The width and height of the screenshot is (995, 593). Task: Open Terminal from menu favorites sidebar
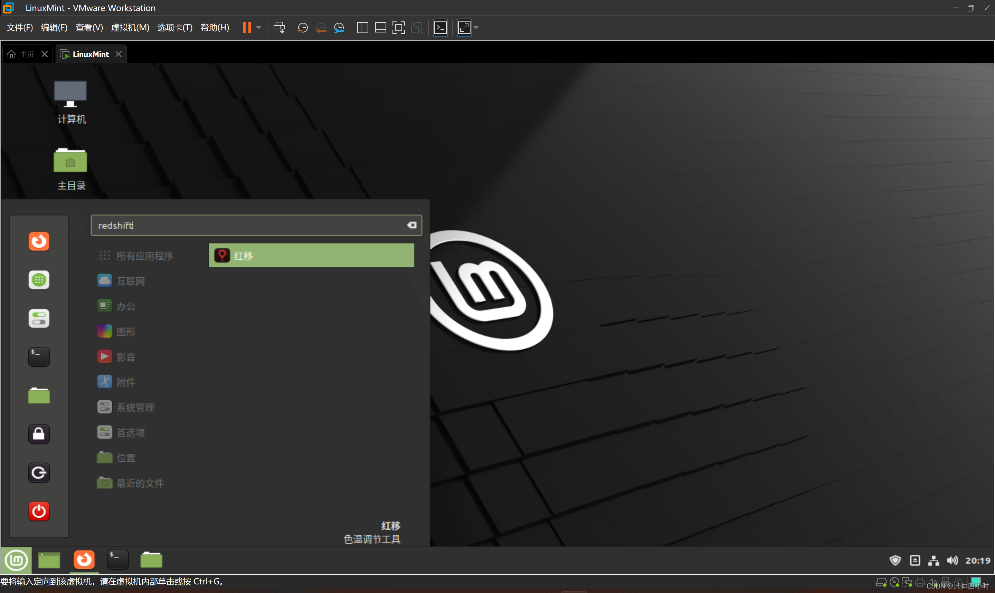click(39, 357)
